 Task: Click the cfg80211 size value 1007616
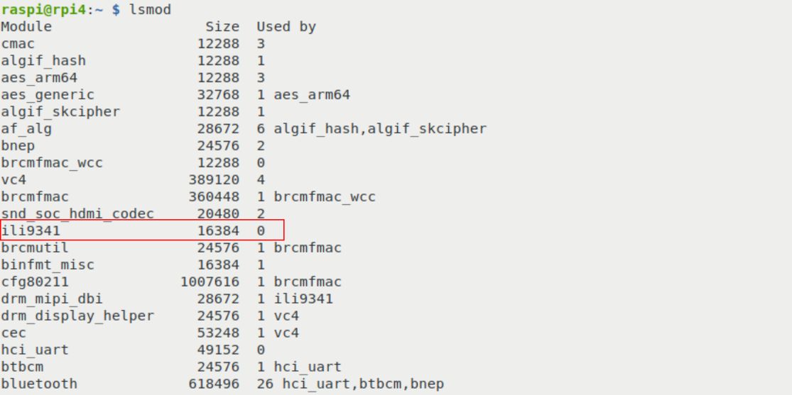coord(210,282)
